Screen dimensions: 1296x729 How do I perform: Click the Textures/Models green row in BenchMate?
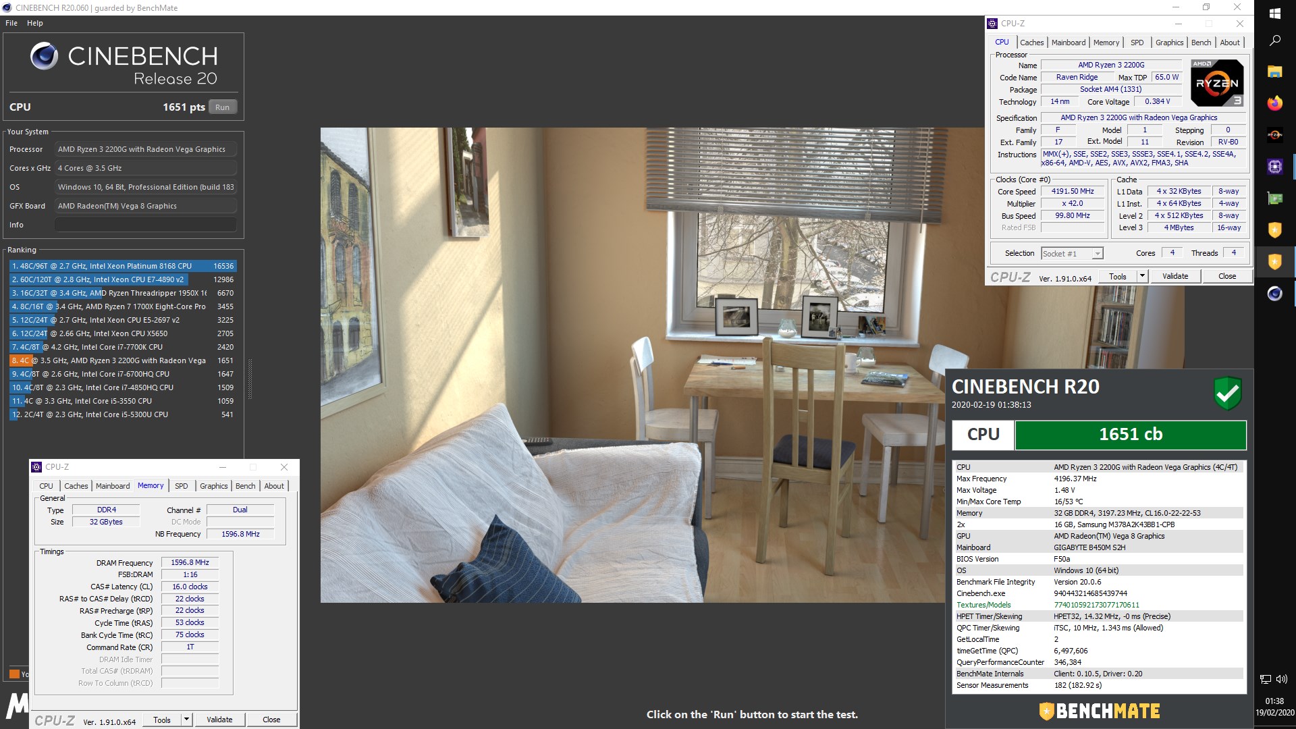pyautogui.click(x=1099, y=605)
